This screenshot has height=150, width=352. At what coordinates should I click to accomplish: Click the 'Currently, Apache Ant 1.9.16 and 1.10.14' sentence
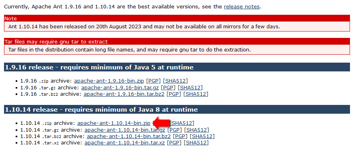tap(133, 6)
